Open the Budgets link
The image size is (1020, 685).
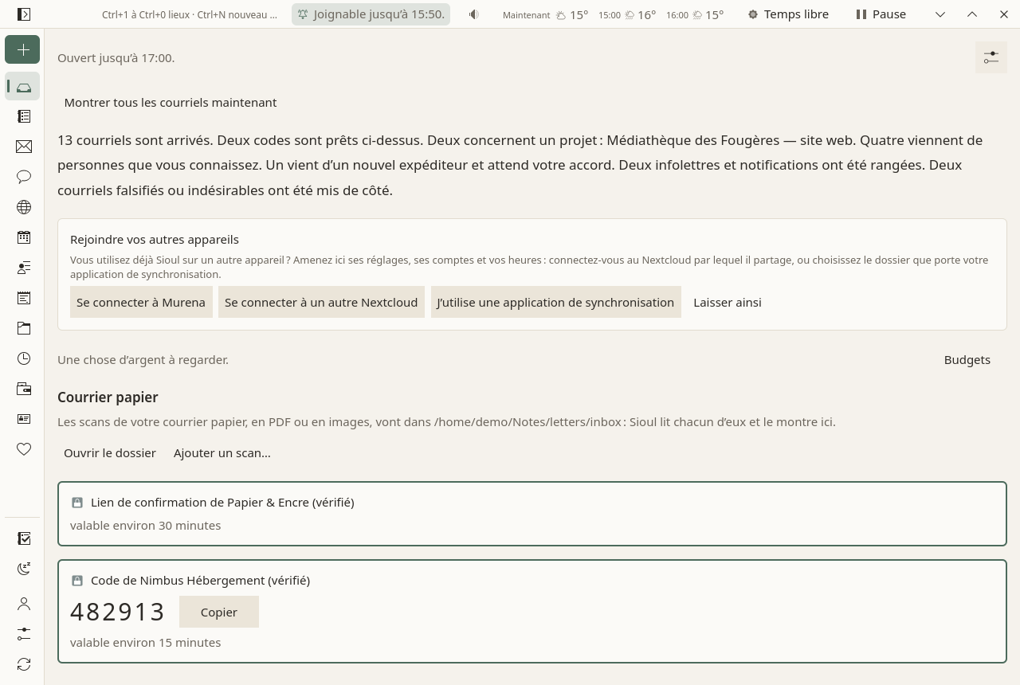967,359
